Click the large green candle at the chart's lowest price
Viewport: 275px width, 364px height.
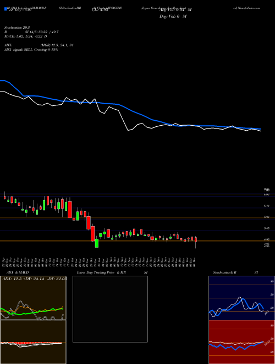97,243
